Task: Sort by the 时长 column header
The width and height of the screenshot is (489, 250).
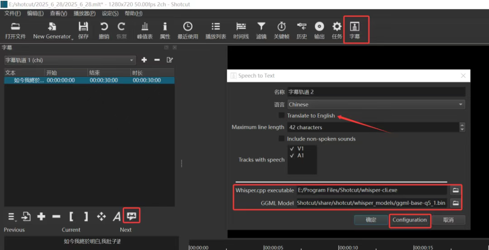Action: point(152,73)
